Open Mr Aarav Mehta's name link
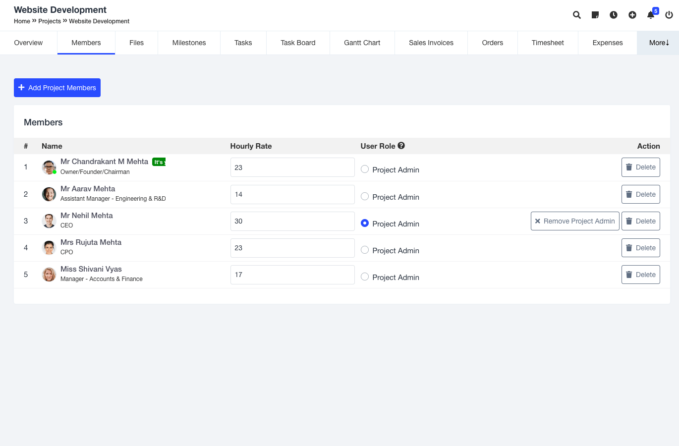 [x=88, y=189]
